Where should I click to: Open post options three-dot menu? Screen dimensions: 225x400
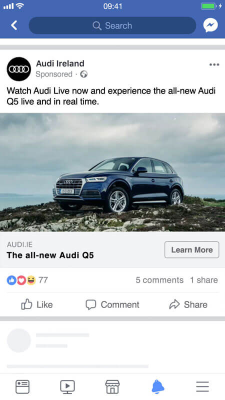coord(214,64)
